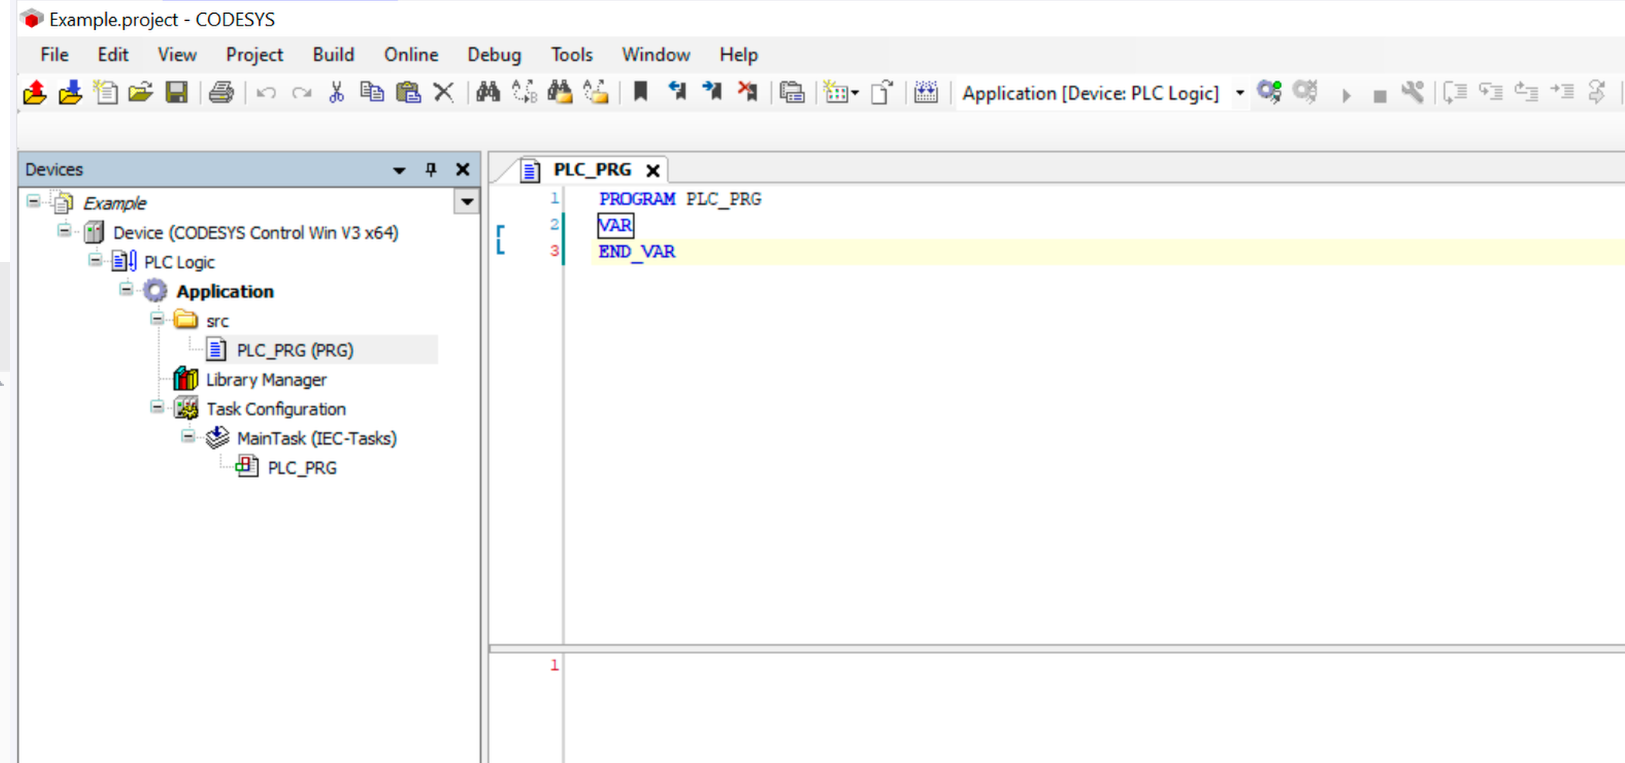Open the properties window icon
This screenshot has height=763, width=1625.
tap(792, 93)
